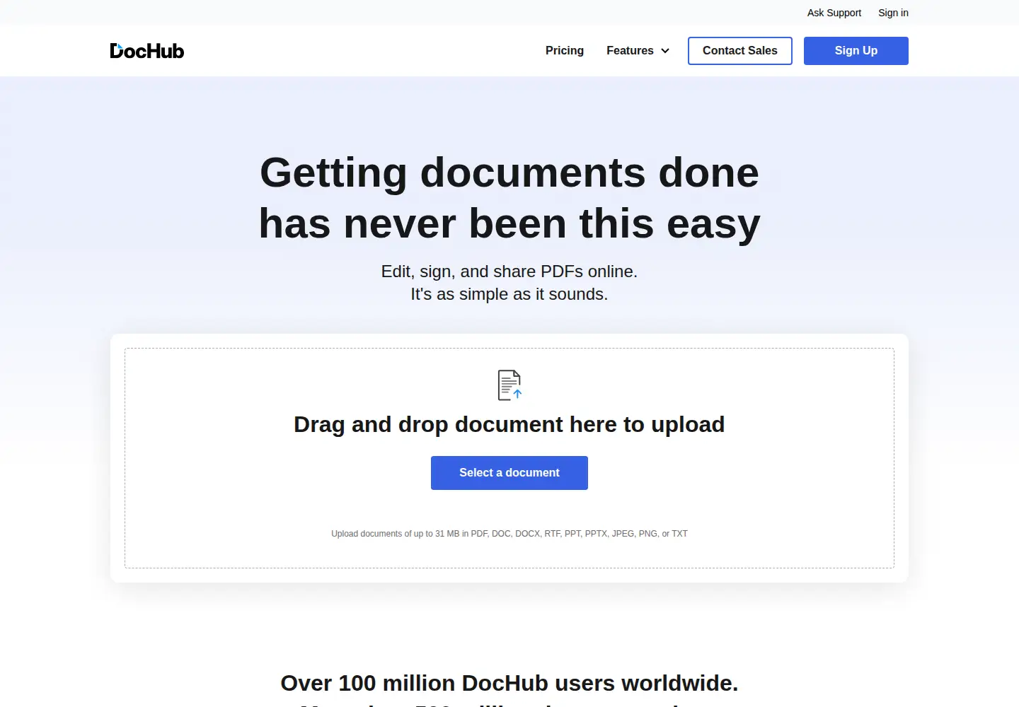
Task: Click the document upload icon
Action: [x=509, y=385]
